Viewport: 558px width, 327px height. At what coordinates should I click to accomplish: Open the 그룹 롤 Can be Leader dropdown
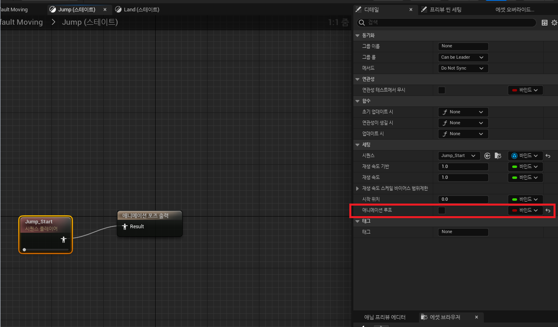point(463,57)
